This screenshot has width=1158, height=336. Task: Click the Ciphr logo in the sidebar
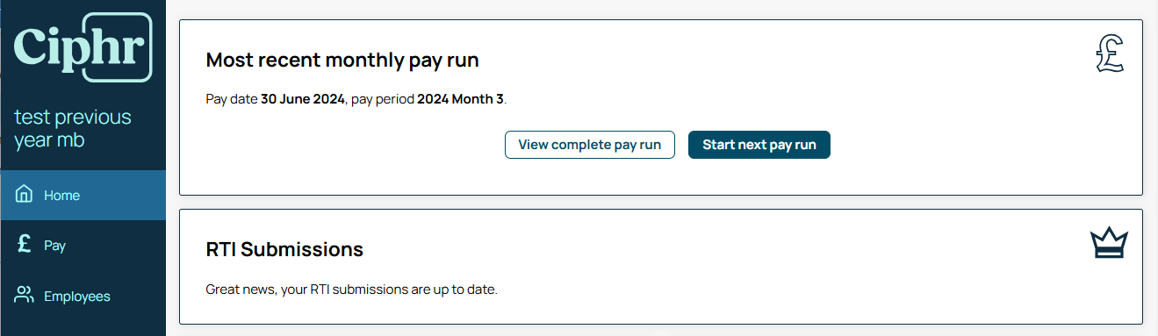coord(83,46)
